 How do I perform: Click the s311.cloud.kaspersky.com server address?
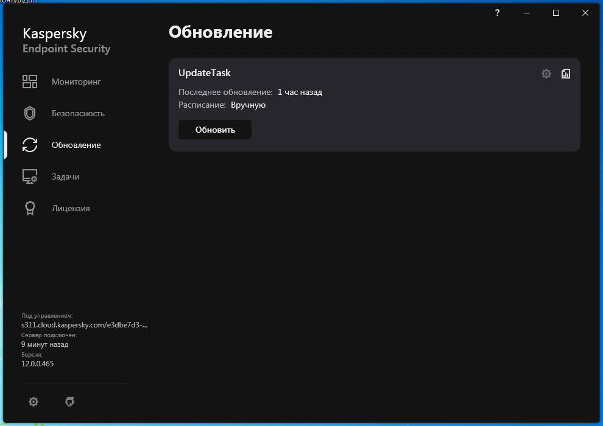84,325
